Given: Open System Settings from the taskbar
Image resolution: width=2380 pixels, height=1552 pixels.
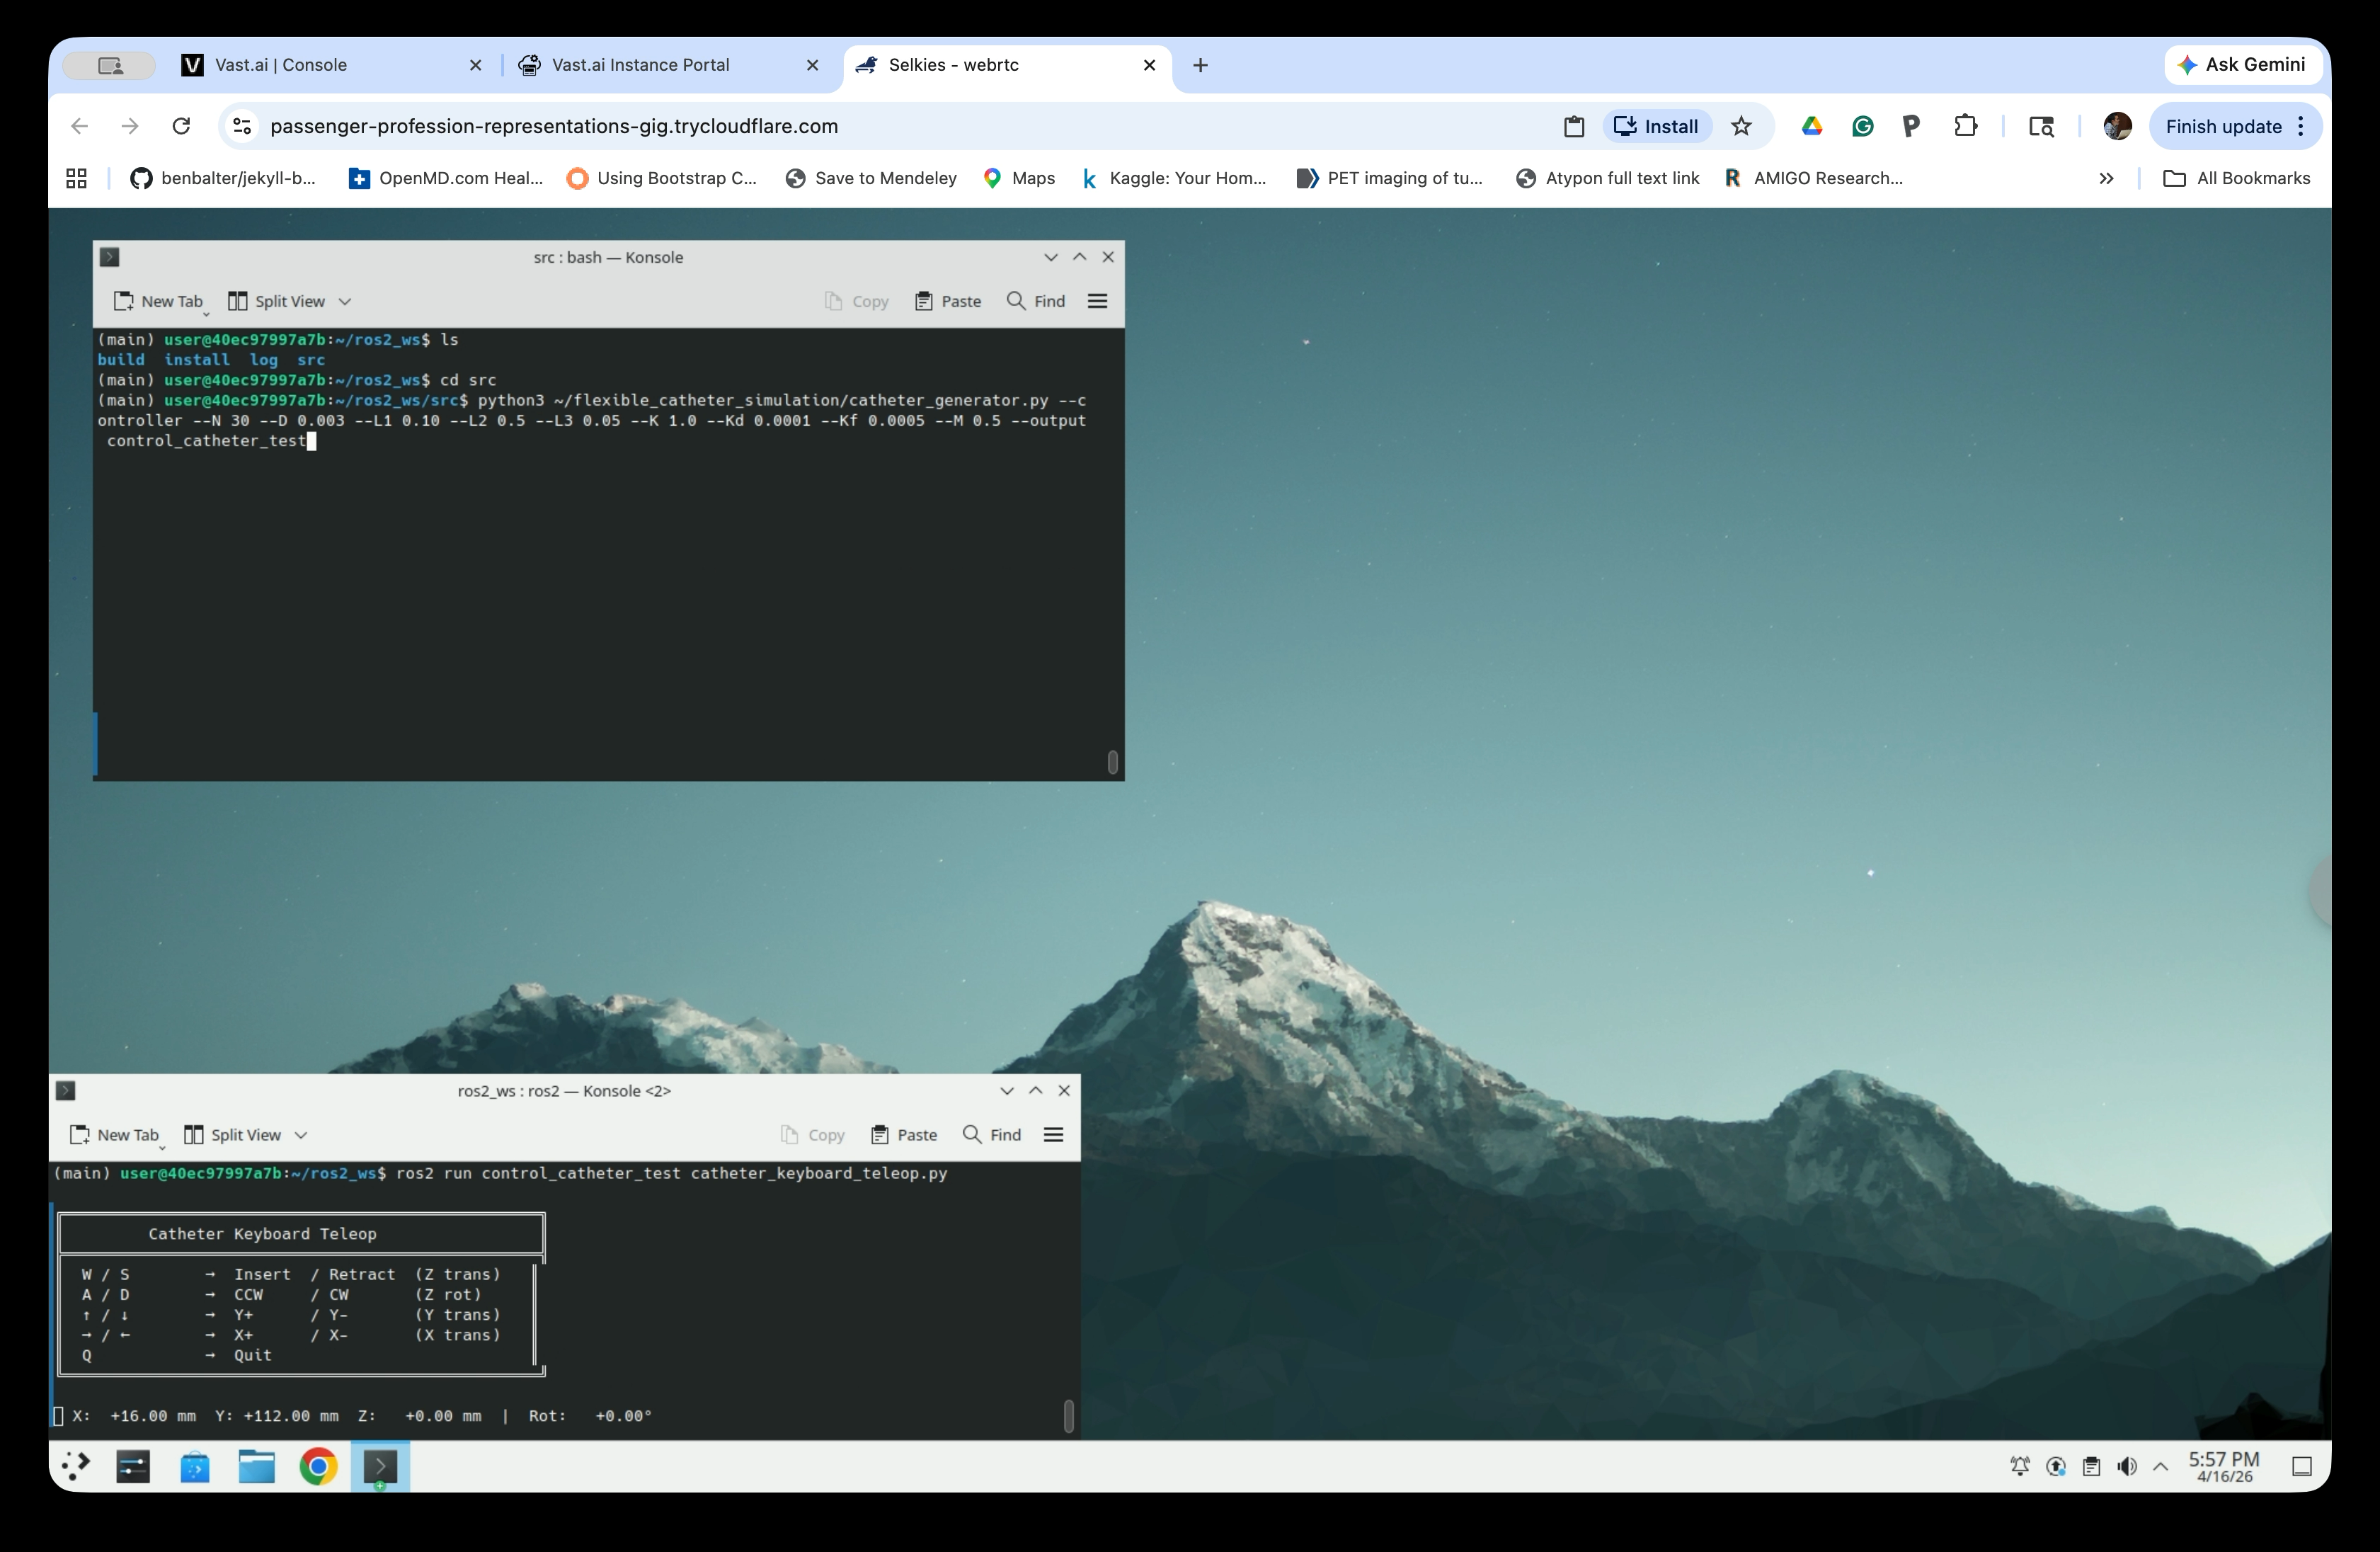Looking at the screenshot, I should pos(133,1467).
